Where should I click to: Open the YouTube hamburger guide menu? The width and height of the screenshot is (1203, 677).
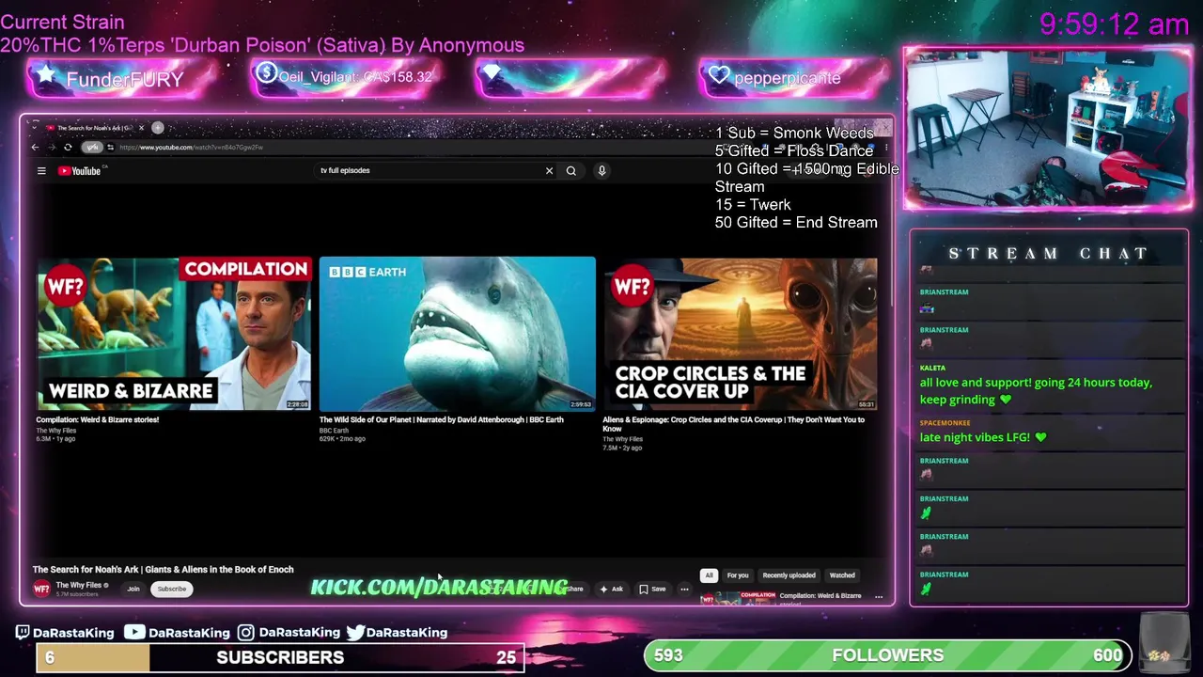[x=41, y=171]
